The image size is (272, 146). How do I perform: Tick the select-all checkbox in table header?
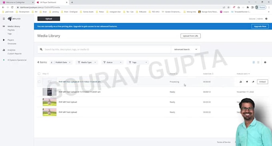pos(39,74)
